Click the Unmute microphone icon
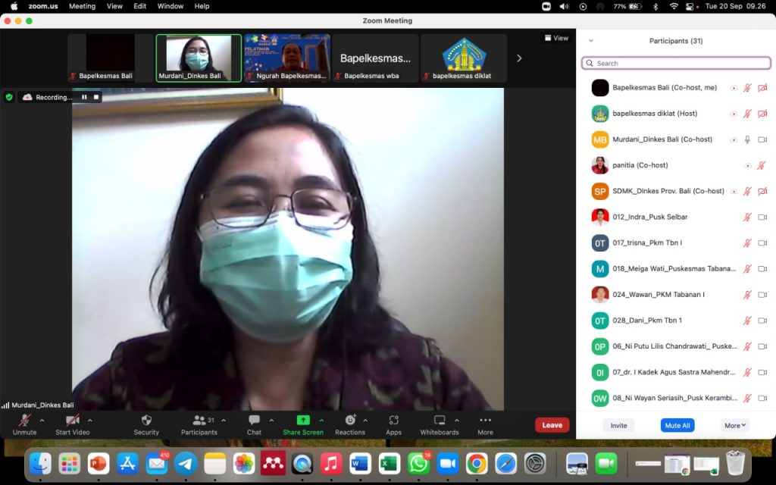 click(x=24, y=420)
